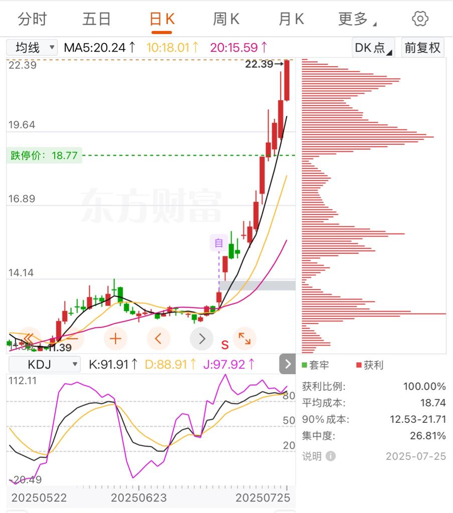Tap the MA20 value 15.59

[239, 48]
